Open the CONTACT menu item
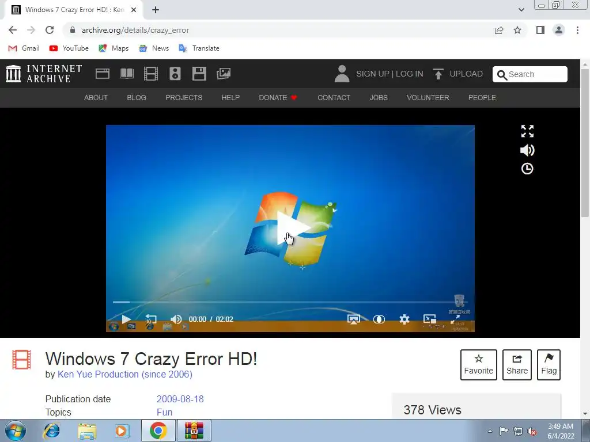This screenshot has height=442, width=590. pos(334,98)
